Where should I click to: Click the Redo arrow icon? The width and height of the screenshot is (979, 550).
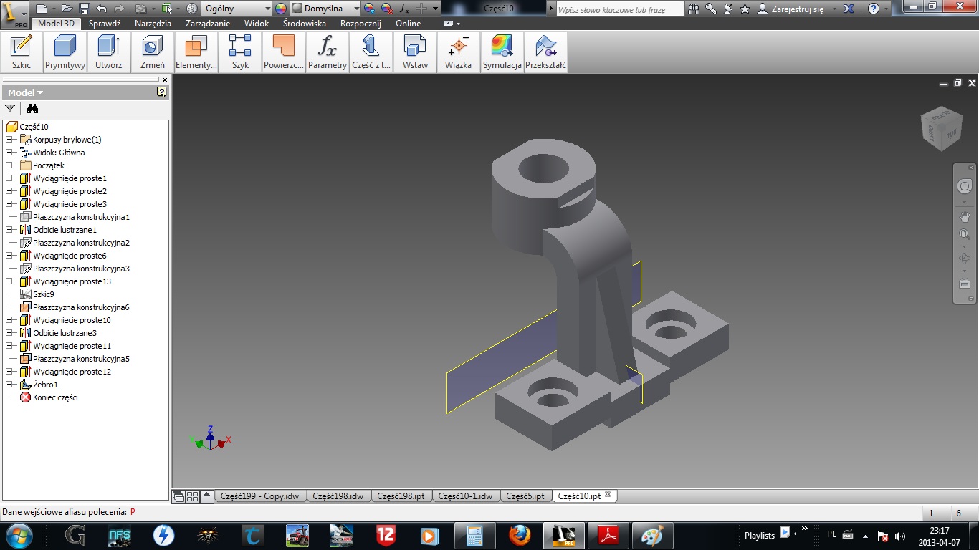tap(118, 9)
